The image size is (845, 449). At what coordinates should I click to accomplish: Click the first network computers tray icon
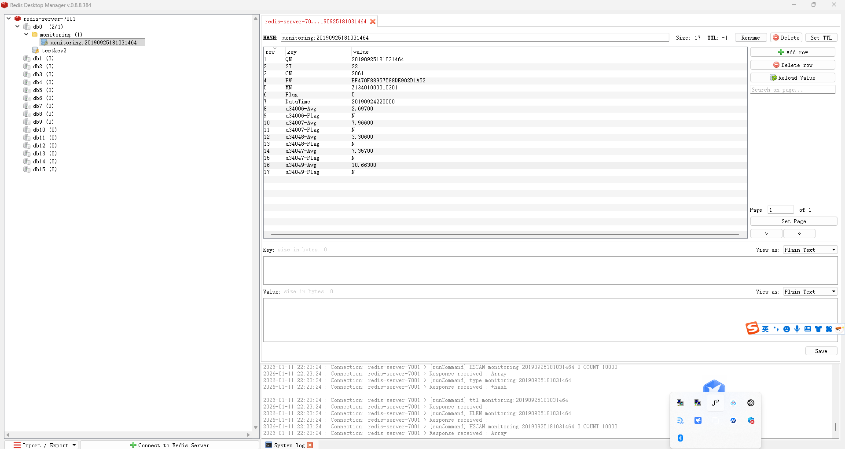pos(680,403)
